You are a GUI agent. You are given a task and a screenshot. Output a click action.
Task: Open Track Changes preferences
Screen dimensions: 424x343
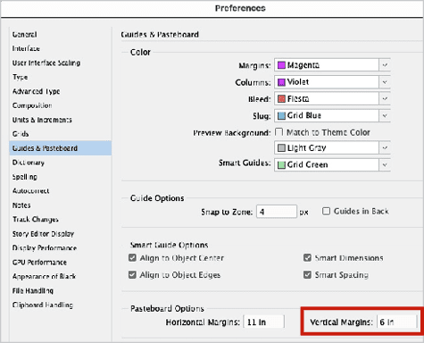pos(36,220)
